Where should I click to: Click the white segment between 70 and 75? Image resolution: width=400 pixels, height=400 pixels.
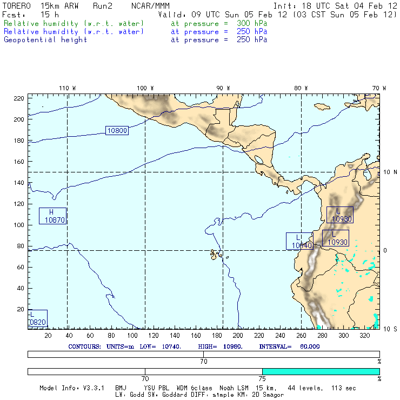[204, 371]
